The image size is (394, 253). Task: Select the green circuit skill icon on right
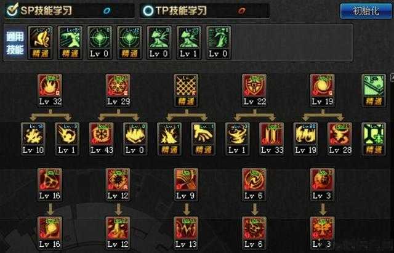pyautogui.click(x=374, y=134)
